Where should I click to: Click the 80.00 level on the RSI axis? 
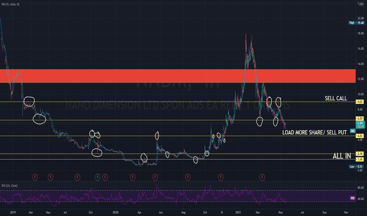[360, 187]
